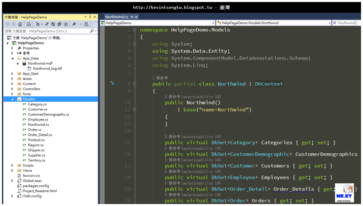Open the '1 個參考' CodeLens above class Northwind
The image size is (363, 206).
[x=160, y=78]
